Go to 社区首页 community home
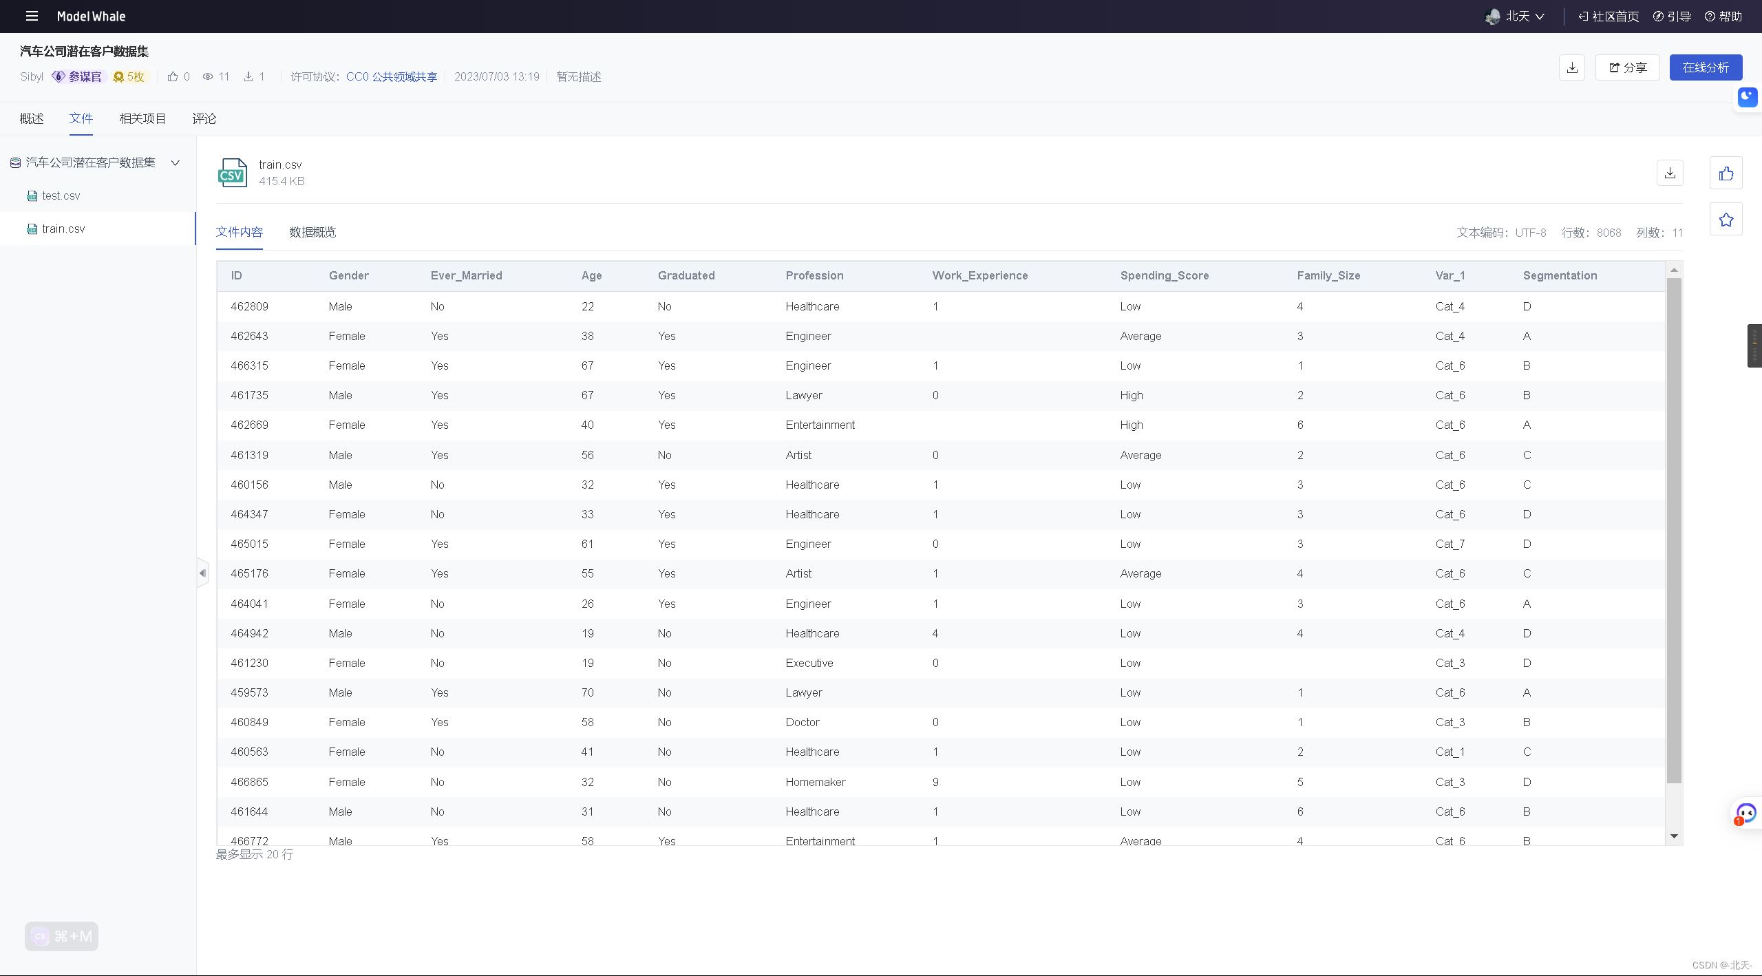Image resolution: width=1762 pixels, height=976 pixels. [1609, 16]
